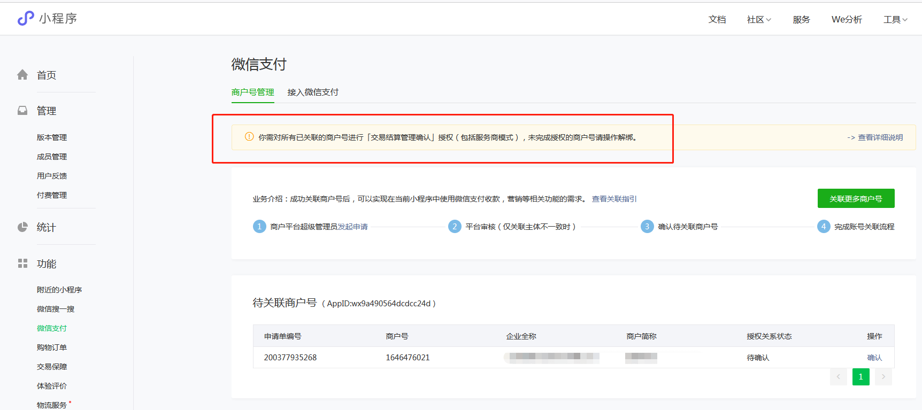Open 版本管理 in the sidebar
Screen dimensions: 922x410
coord(52,137)
